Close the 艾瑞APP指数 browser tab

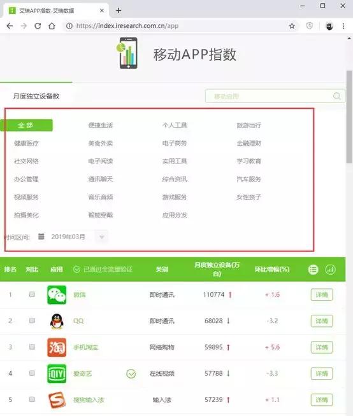(102, 11)
